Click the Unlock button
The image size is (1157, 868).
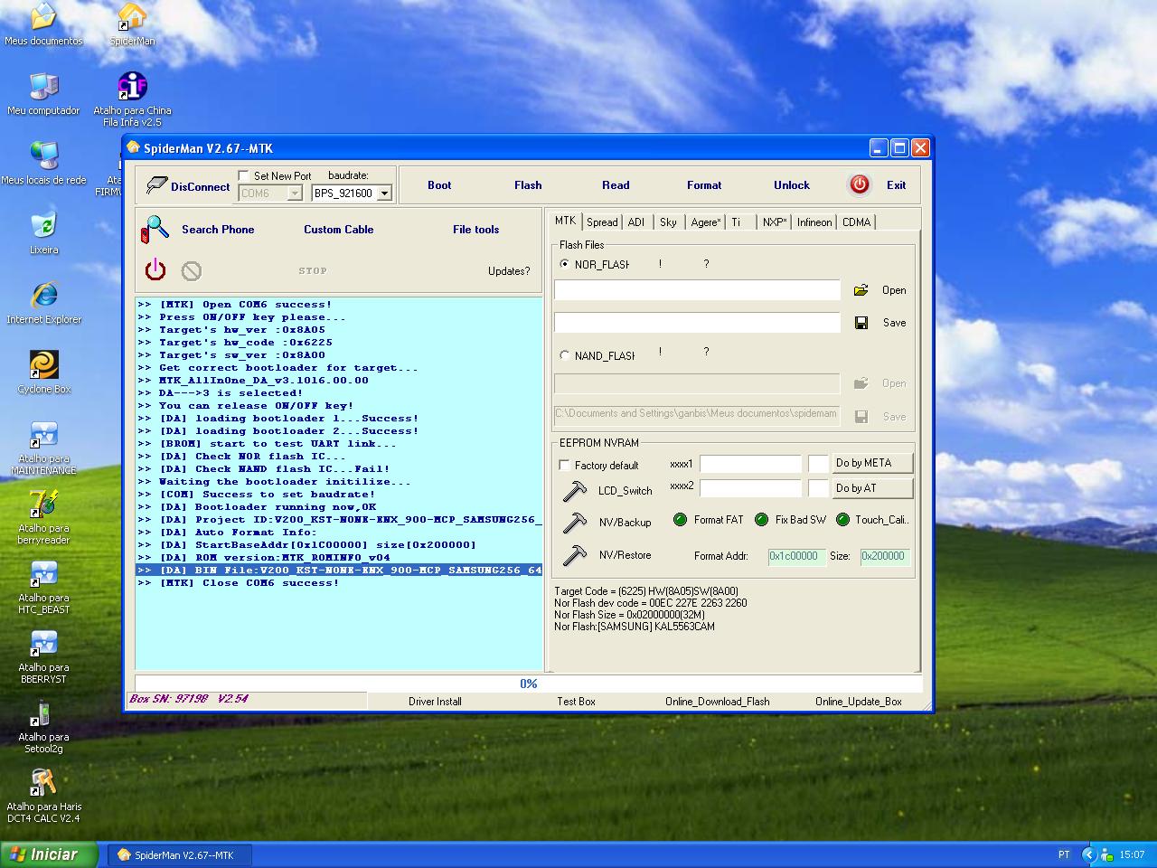[792, 185]
